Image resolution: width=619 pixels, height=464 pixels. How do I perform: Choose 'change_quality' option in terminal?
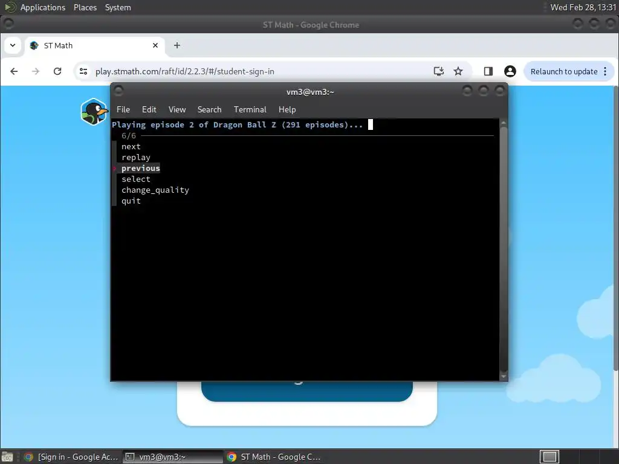click(x=155, y=190)
